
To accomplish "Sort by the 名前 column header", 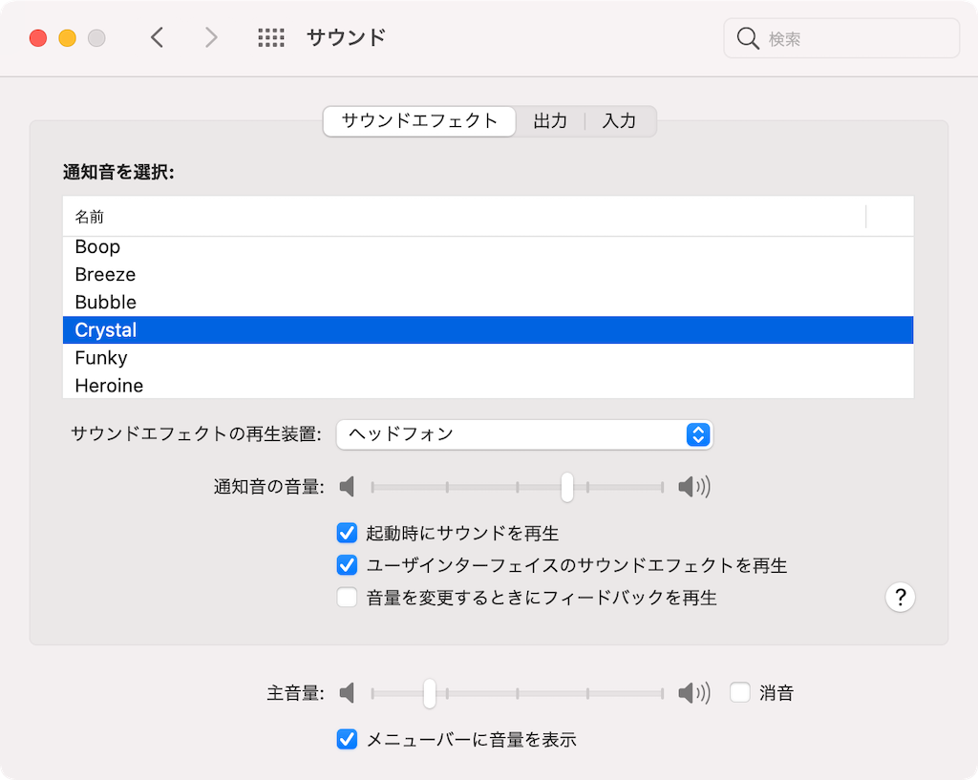I will point(464,217).
